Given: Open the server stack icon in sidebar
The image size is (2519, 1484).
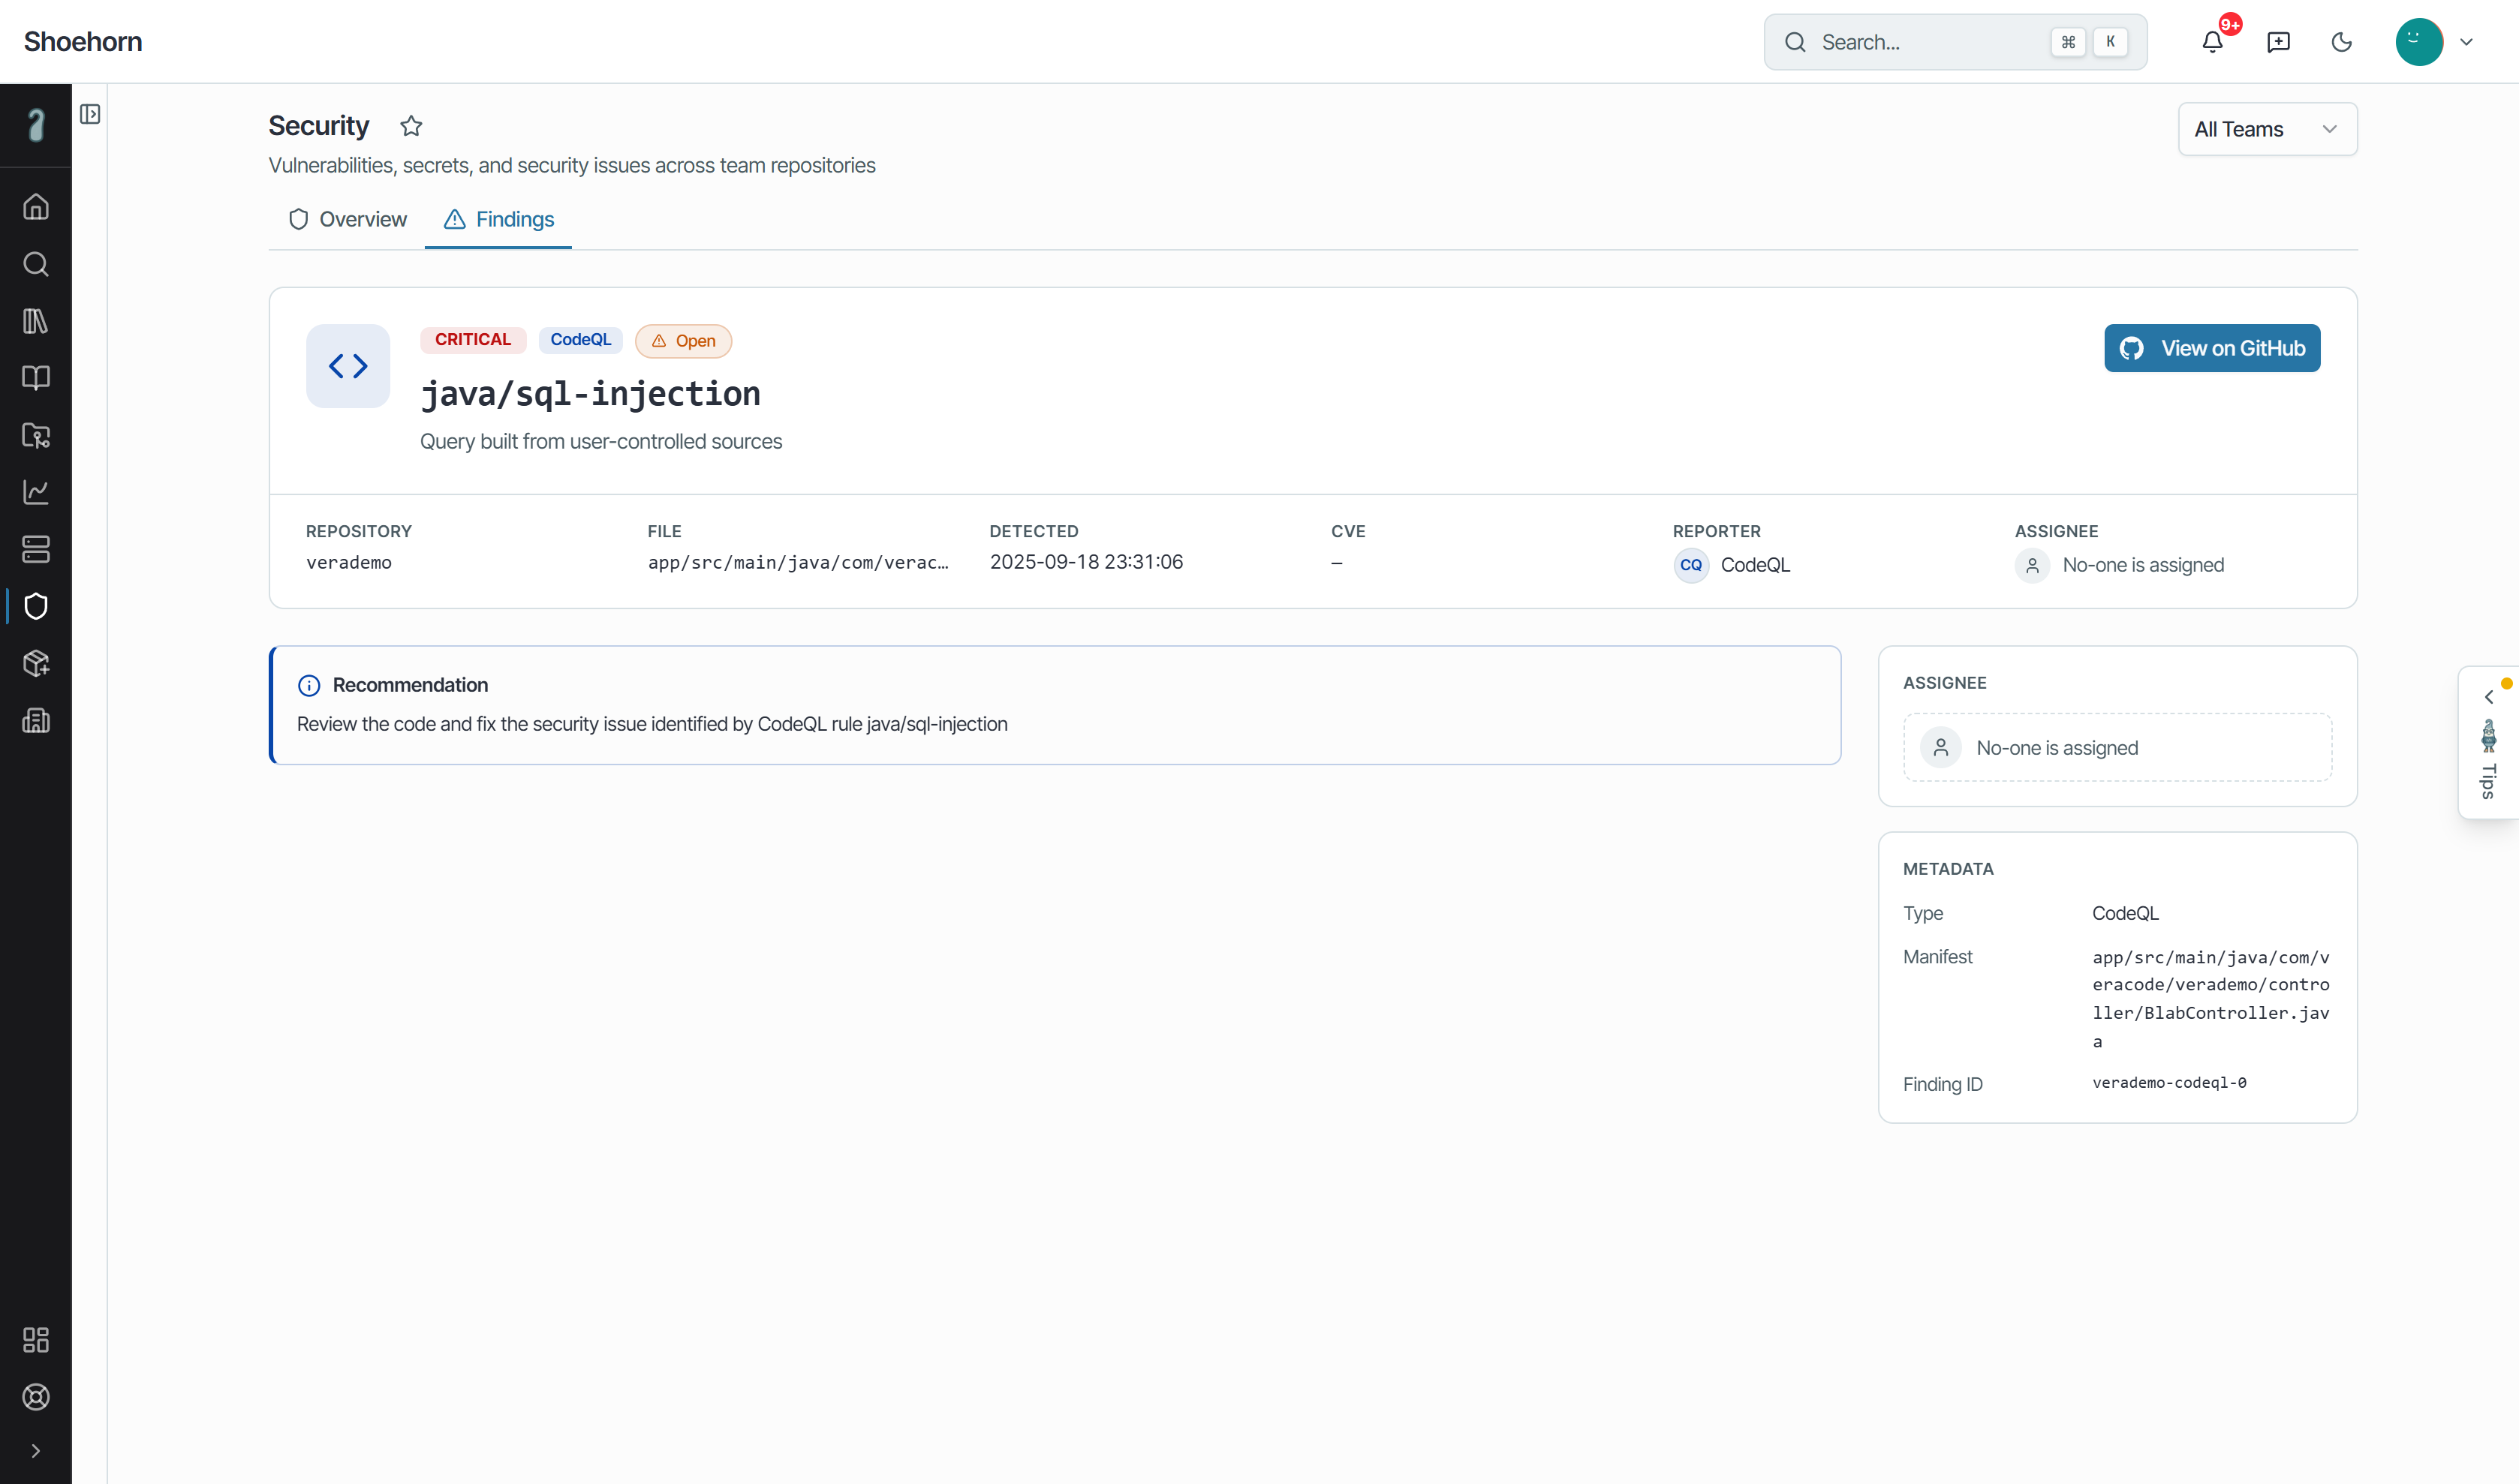Looking at the screenshot, I should pyautogui.click(x=36, y=549).
